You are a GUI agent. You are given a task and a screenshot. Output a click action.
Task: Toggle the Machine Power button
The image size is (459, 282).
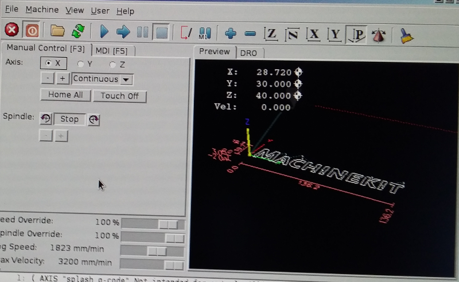point(32,30)
